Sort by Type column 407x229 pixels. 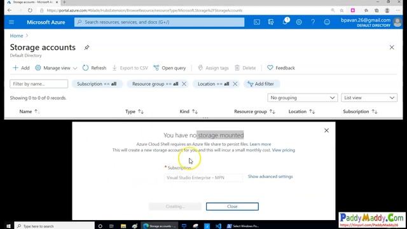tap(134, 111)
